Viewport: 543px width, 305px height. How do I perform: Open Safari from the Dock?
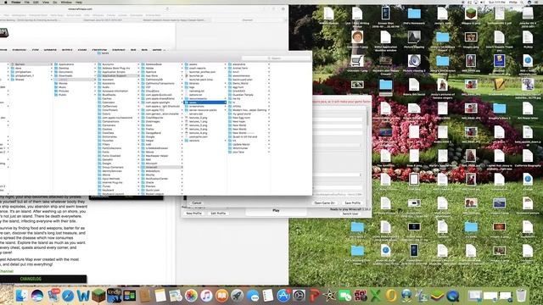[x=68, y=296]
